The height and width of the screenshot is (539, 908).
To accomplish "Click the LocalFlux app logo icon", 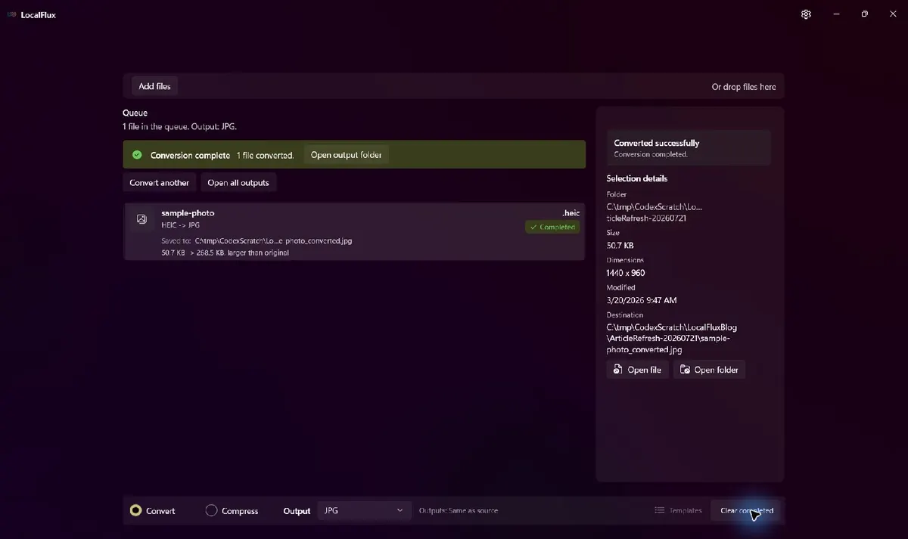I will tap(12, 15).
